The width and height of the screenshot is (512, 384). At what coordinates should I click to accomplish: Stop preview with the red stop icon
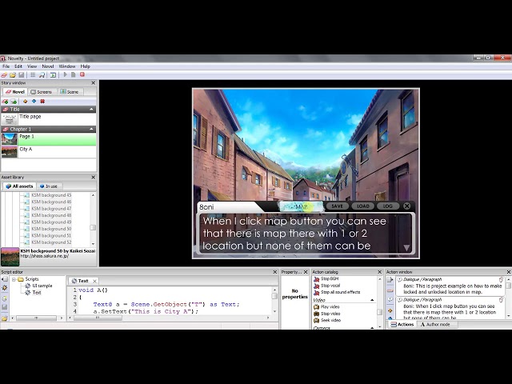coord(82,74)
